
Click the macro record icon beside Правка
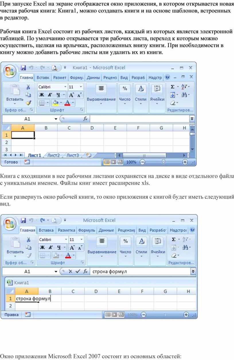coord(28,315)
